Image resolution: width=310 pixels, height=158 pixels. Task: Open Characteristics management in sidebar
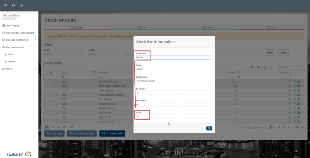coord(20,33)
